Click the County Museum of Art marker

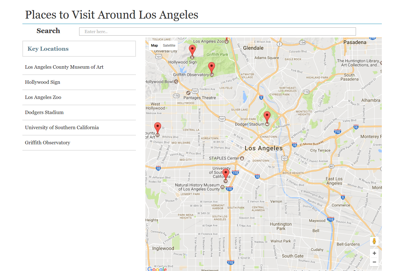(x=157, y=128)
